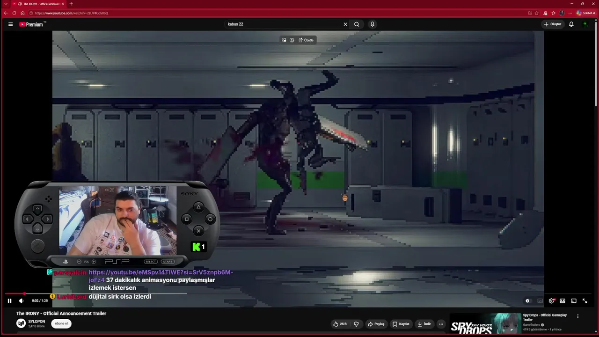Screen dimensions: 599x337
Task: Click the picture-in-picture overlay icon on the video
Action: coord(284,40)
